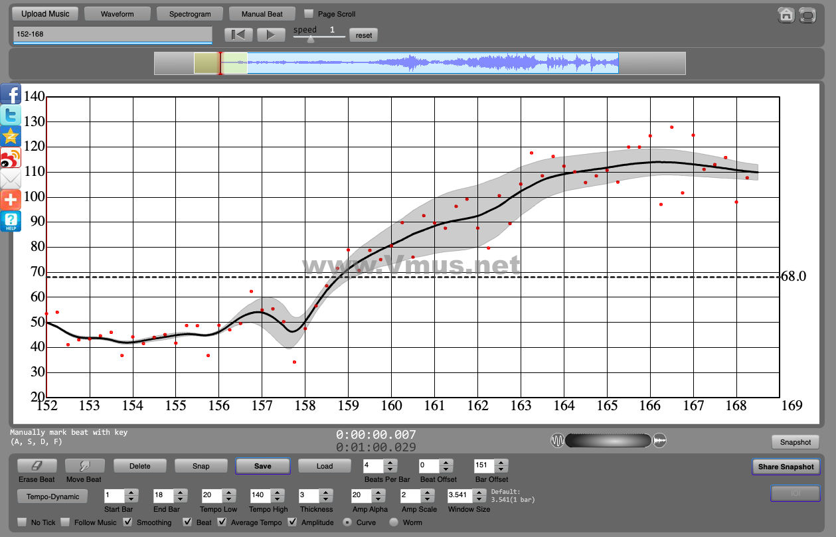The height and width of the screenshot is (537, 836).
Task: Switch to the Waveform view
Action: (x=118, y=14)
